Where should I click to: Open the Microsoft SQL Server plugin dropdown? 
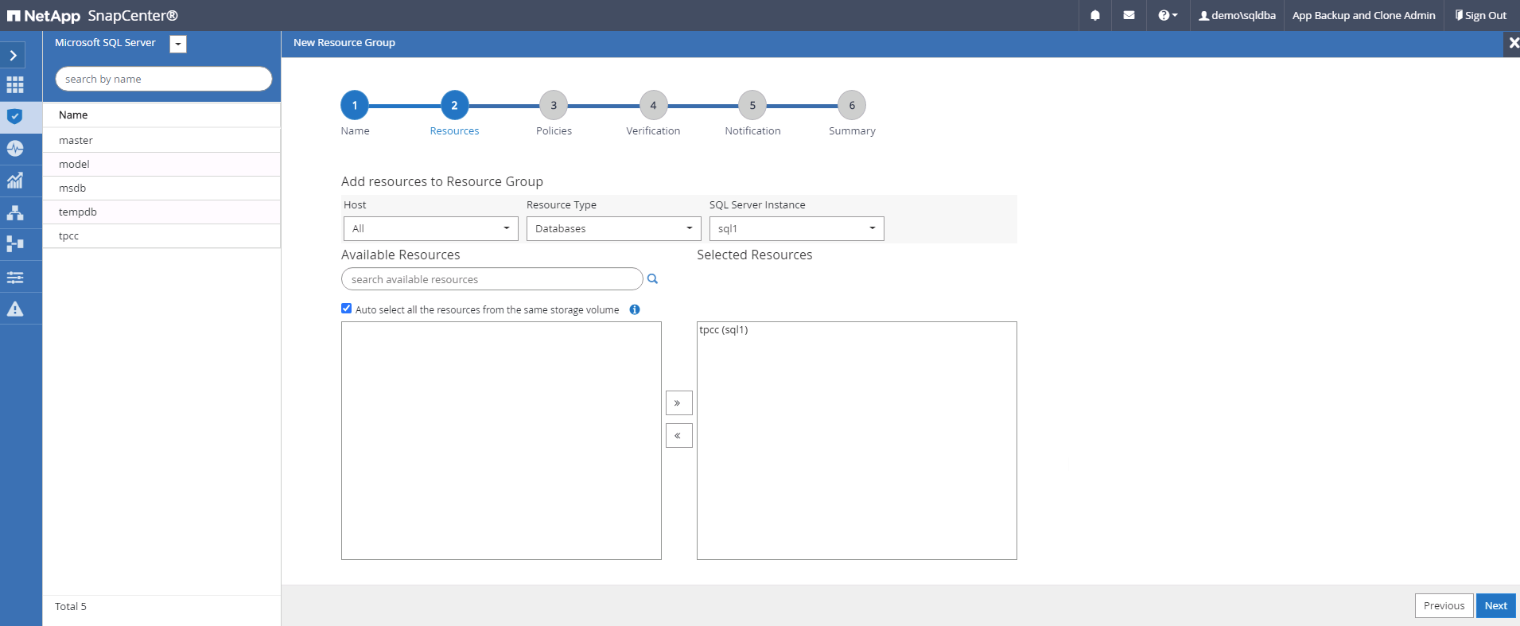click(178, 45)
